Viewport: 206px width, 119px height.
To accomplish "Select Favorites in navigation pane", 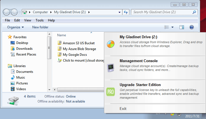I will click(20, 37).
